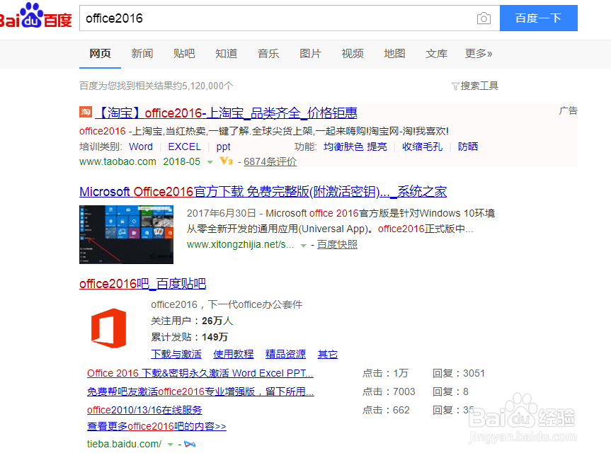This screenshot has width=611, height=458.
Task: Click the 精品资源 sublink
Action: tap(285, 354)
